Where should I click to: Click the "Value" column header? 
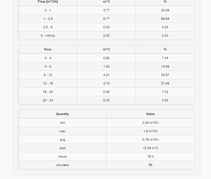tap(150, 114)
